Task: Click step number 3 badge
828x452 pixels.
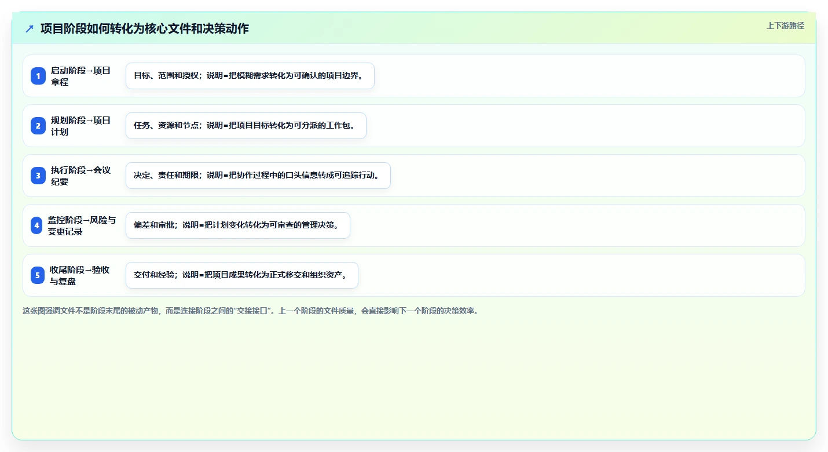Action: tap(38, 176)
